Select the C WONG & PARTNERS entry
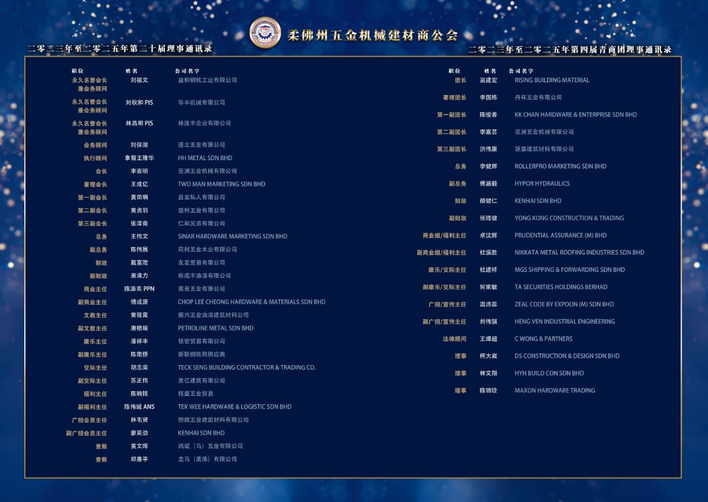The width and height of the screenshot is (708, 502). [543, 339]
